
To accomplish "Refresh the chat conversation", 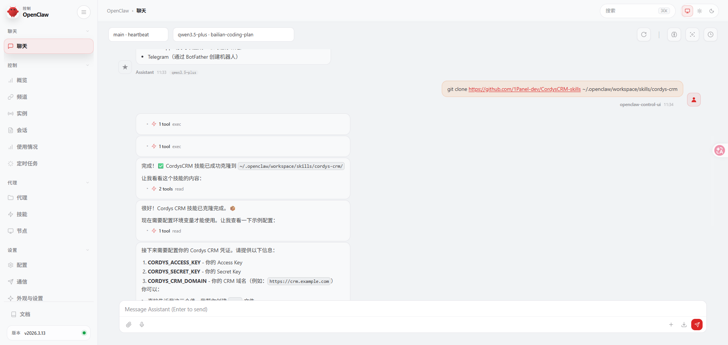I will click(644, 34).
